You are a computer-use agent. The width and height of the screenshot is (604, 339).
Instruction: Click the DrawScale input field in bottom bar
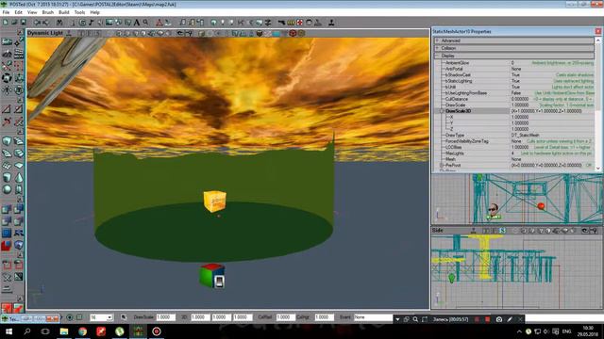[166, 317]
